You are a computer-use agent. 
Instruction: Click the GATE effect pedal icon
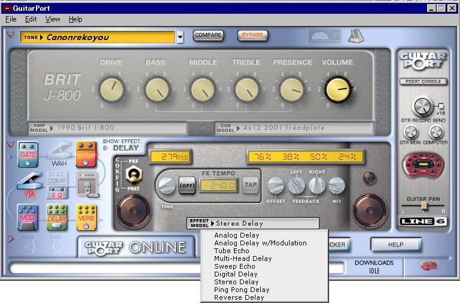(x=28, y=154)
